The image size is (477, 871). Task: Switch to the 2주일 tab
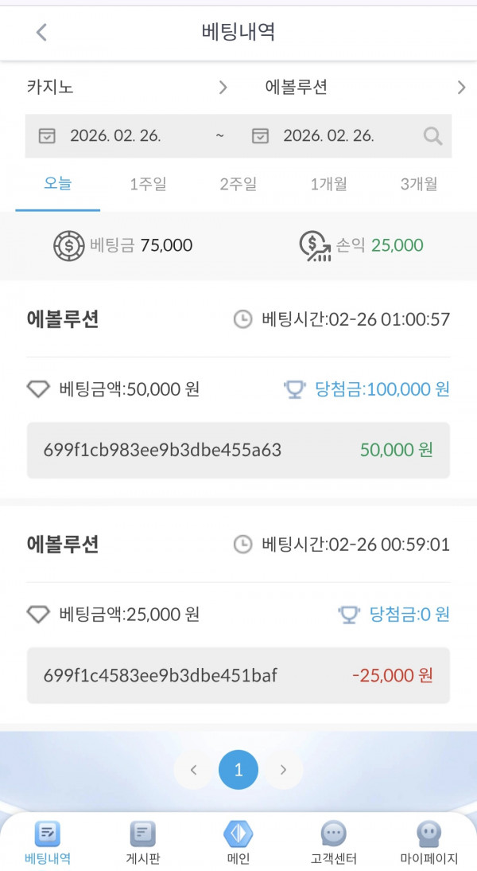(x=238, y=183)
